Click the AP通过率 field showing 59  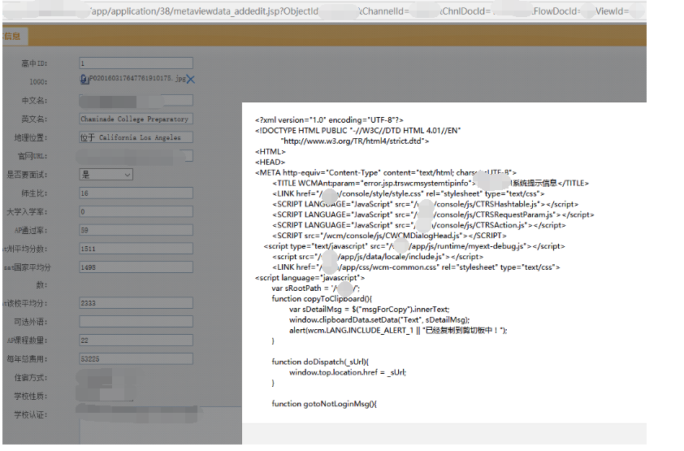click(136, 230)
